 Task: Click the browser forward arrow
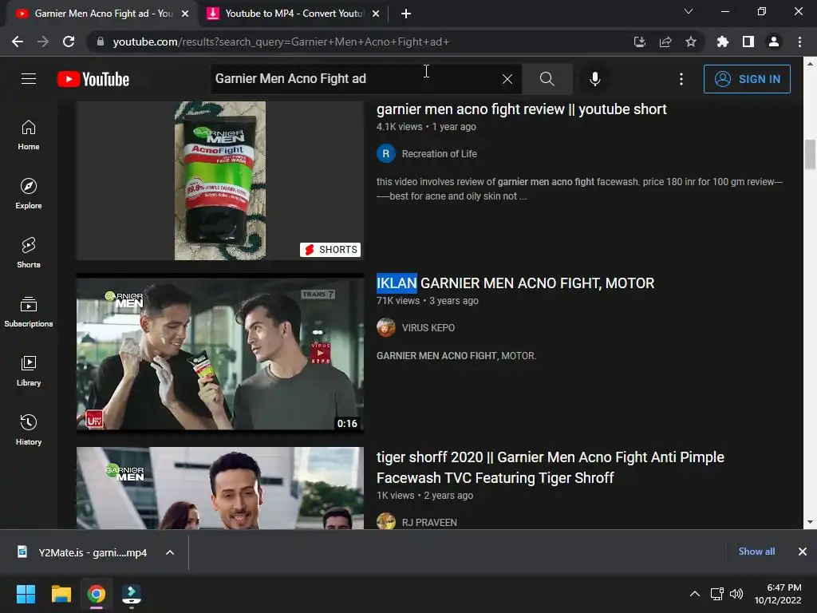tap(43, 42)
